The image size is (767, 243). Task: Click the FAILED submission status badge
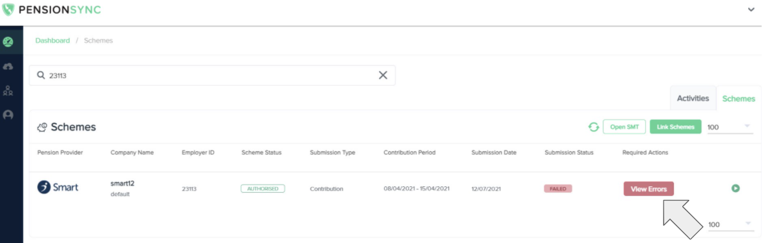(x=557, y=188)
